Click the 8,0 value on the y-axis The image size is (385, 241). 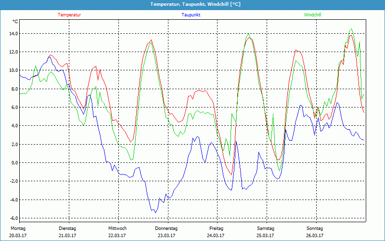point(14,89)
